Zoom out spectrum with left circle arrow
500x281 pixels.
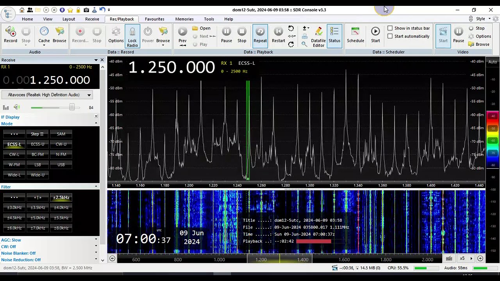[112, 258]
